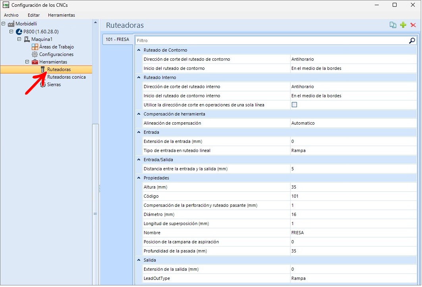Viewport: 422px width, 287px height.
Task: Collapse the Salida section
Action: point(139,260)
